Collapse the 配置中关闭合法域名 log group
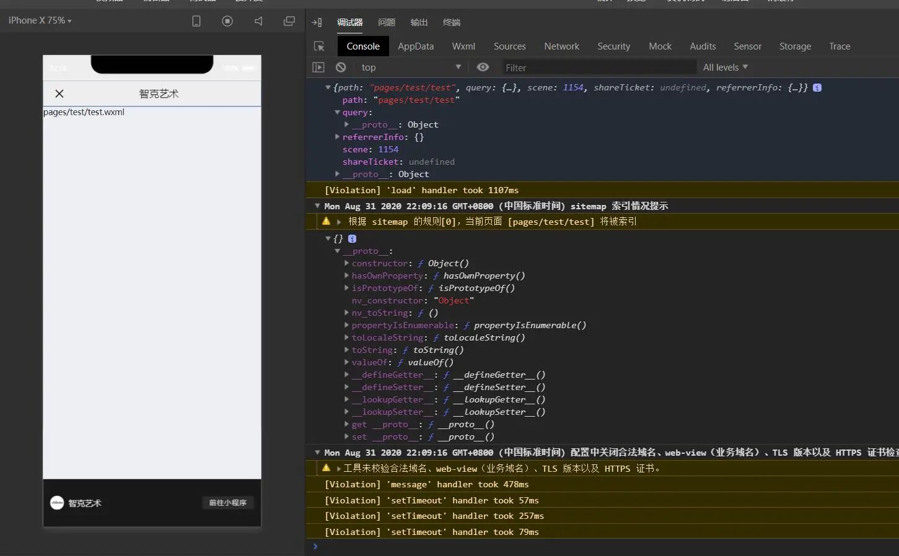This screenshot has height=556, width=899. pyautogui.click(x=317, y=453)
